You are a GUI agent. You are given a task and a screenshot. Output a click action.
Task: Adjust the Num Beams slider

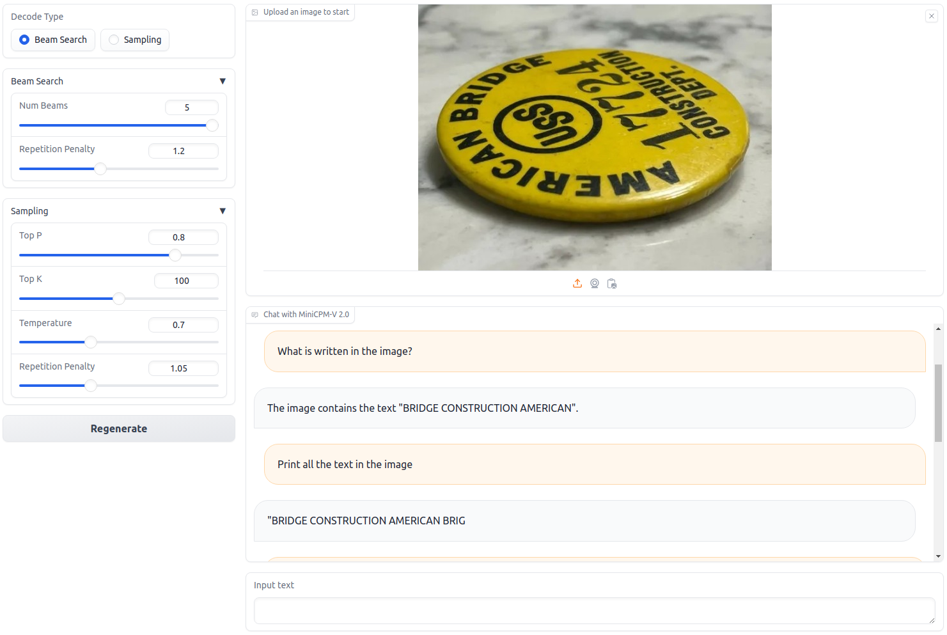(x=119, y=125)
